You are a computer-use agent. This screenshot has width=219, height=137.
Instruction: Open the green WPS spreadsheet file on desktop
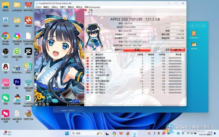point(28,100)
